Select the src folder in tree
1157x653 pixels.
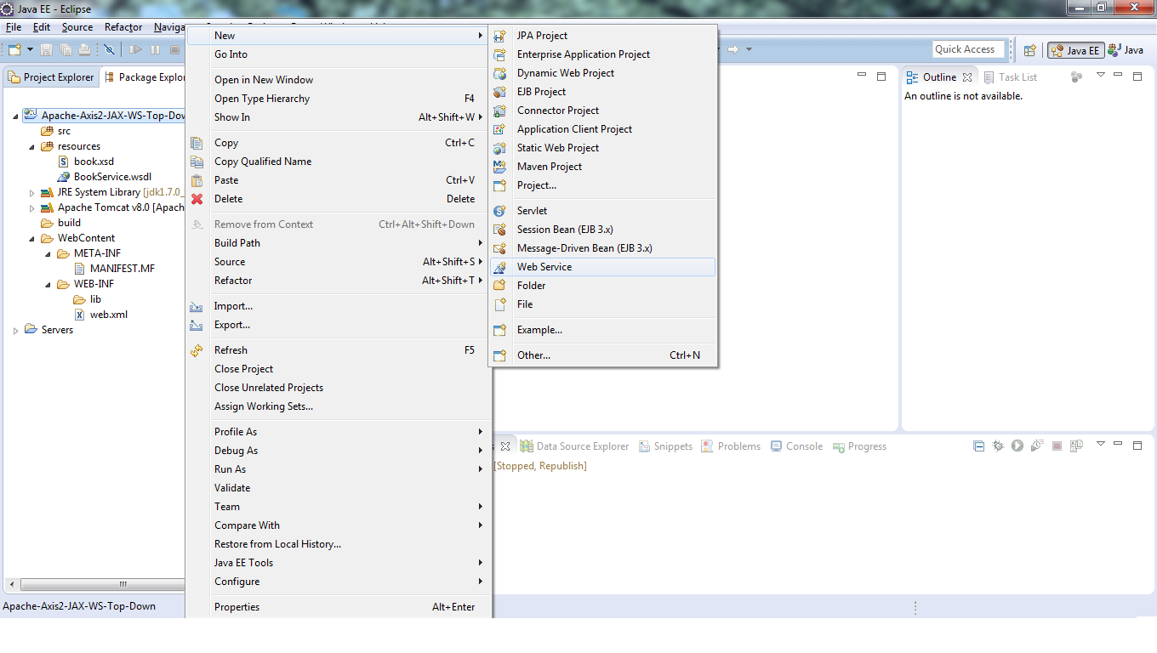click(56, 131)
